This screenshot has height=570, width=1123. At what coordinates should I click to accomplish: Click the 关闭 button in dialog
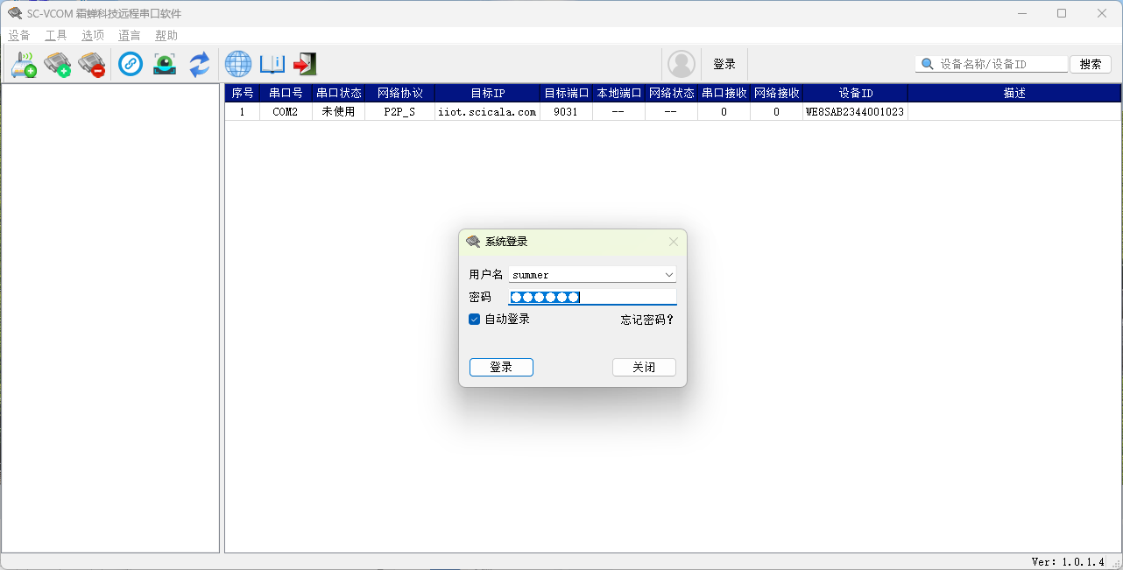click(x=644, y=367)
